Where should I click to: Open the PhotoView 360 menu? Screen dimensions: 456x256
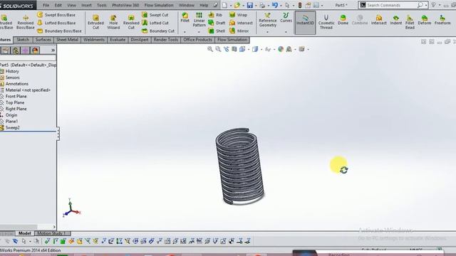[x=125, y=5]
